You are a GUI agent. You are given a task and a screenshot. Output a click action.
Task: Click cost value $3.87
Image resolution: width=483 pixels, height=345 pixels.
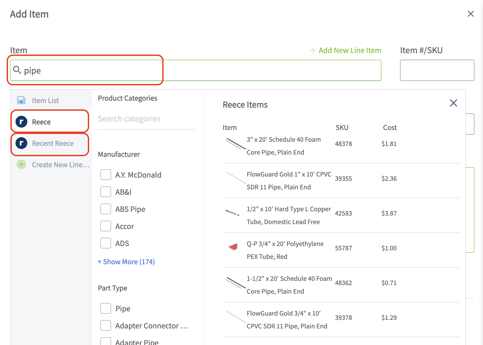coord(389,213)
